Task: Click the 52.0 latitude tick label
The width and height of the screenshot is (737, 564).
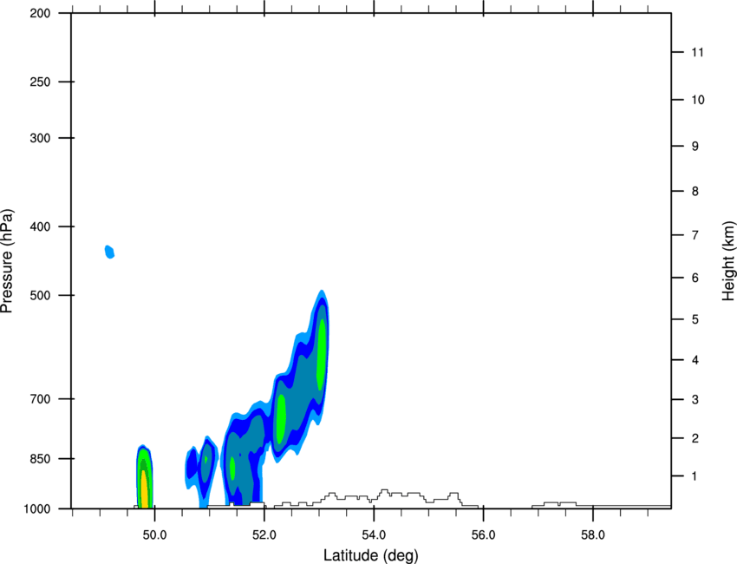Action: click(264, 535)
